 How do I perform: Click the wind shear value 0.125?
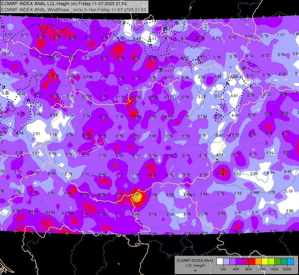(x=120, y=97)
